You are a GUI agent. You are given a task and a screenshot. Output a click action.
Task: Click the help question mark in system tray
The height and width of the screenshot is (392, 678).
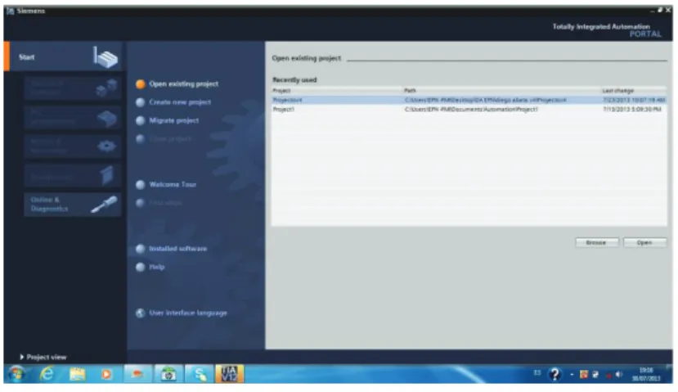(x=555, y=374)
